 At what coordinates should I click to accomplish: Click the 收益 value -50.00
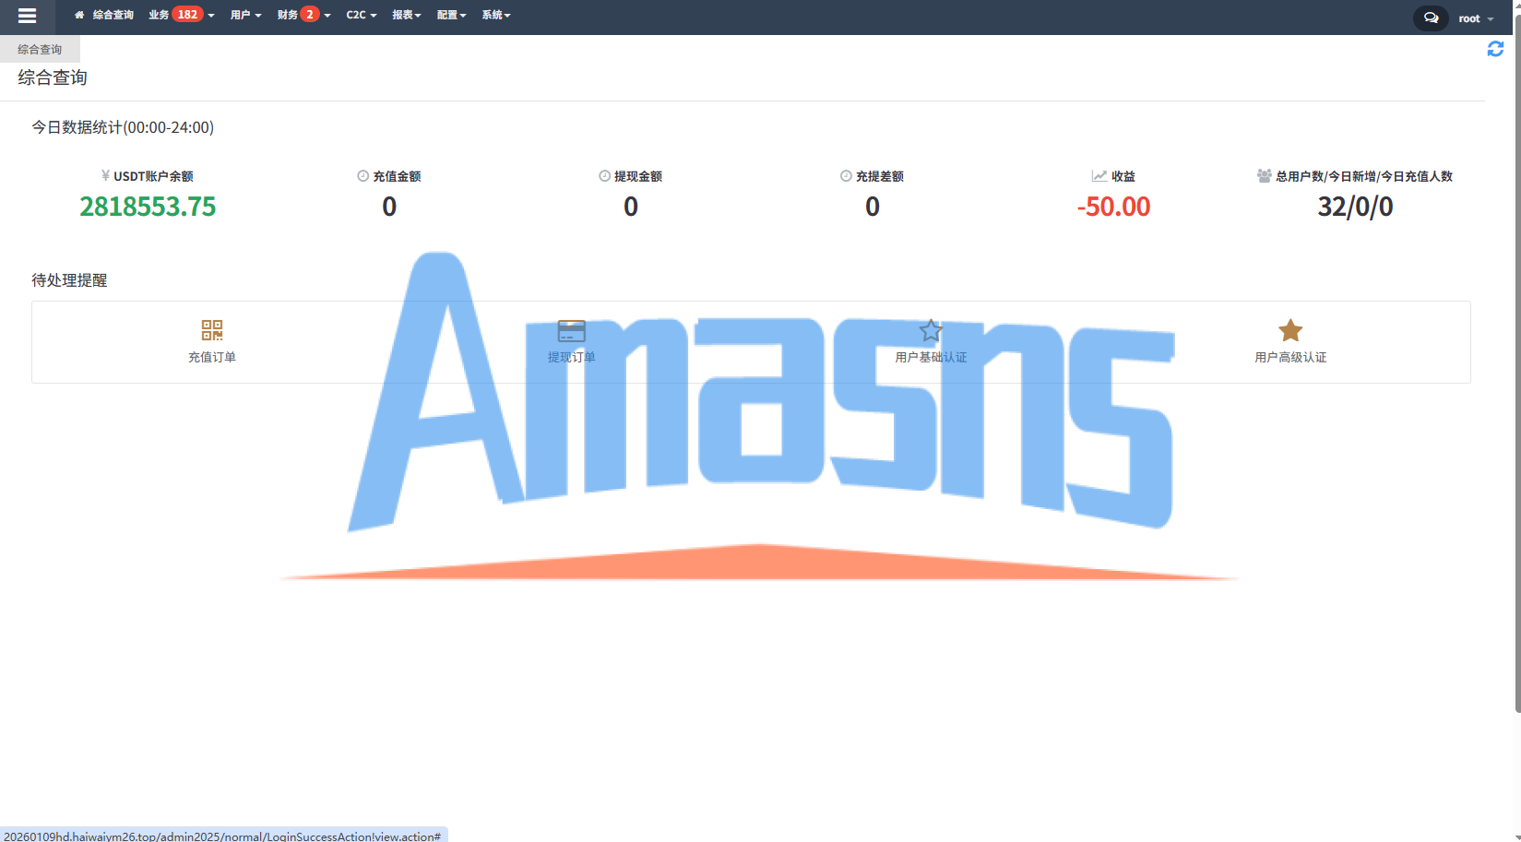[1113, 207]
